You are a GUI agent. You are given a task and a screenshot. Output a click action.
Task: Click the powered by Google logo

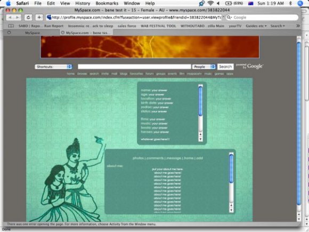pyautogui.click(x=250, y=66)
